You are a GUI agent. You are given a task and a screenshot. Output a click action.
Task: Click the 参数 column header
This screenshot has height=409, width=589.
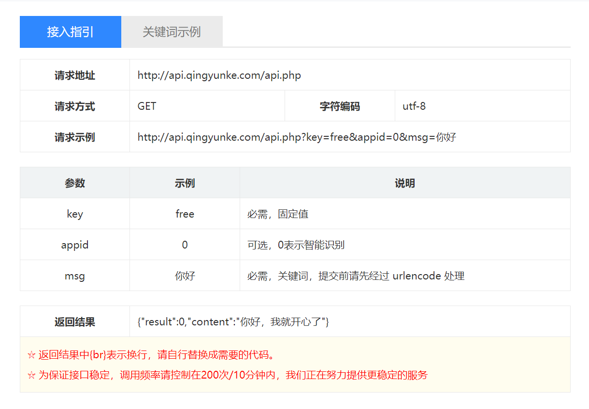click(x=75, y=183)
